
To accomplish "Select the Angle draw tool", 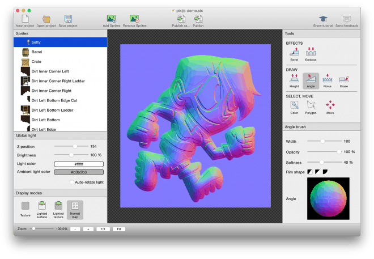I will (311, 80).
